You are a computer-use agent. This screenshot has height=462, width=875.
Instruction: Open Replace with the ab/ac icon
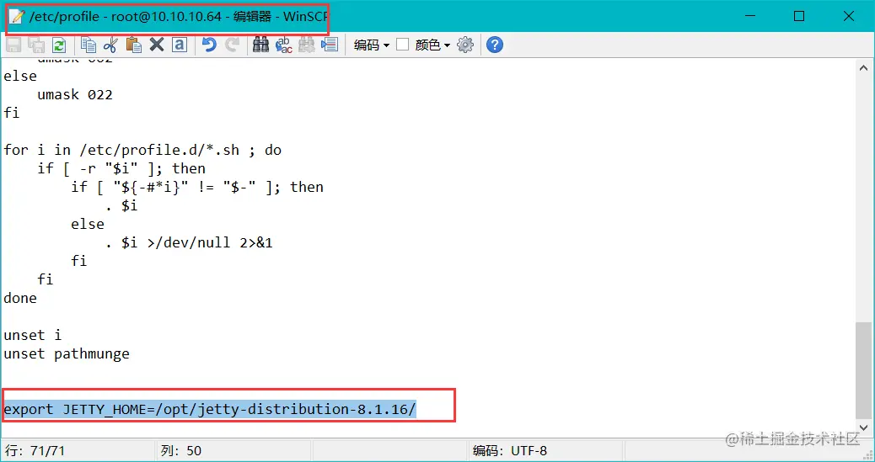pos(284,45)
